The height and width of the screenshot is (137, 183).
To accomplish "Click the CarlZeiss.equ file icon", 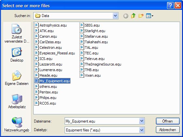I will [x=37, y=42].
